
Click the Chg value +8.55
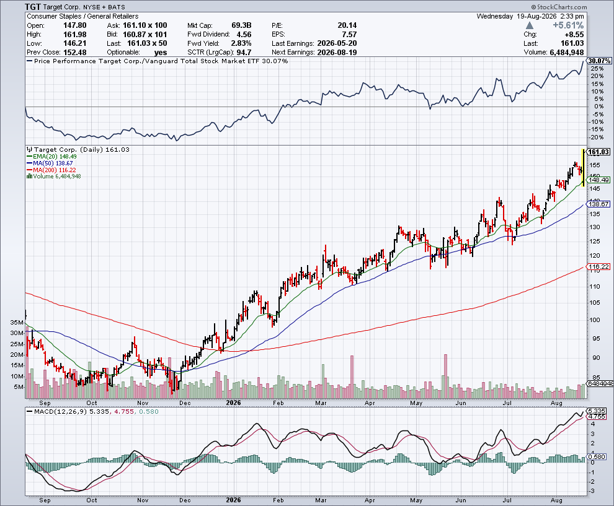(x=574, y=35)
